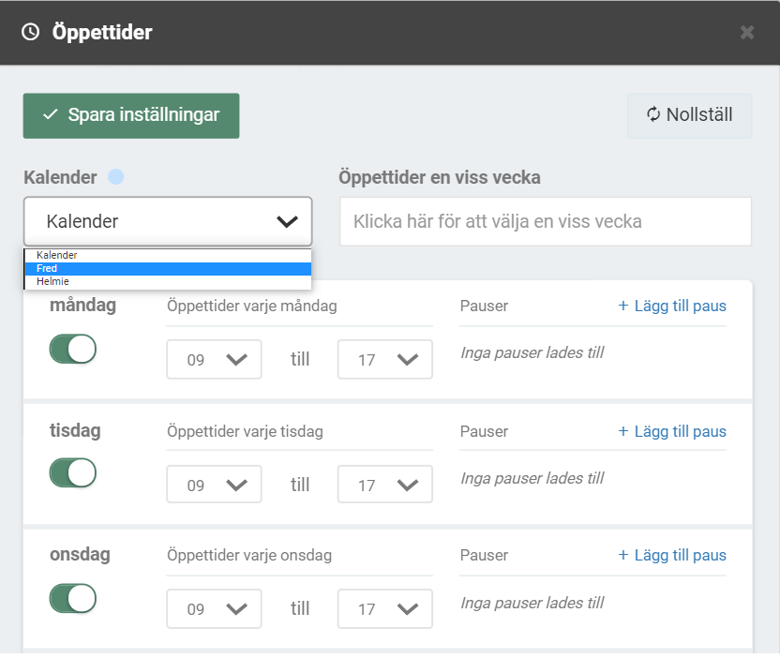Turn off the onsdag opening hours switch

pos(73,597)
